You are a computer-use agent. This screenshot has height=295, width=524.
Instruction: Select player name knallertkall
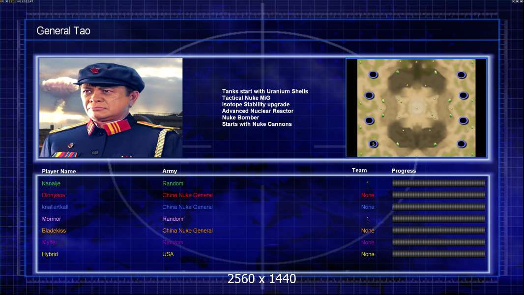point(55,207)
